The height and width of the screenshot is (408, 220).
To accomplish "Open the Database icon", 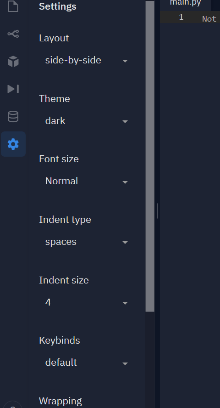I will click(13, 117).
